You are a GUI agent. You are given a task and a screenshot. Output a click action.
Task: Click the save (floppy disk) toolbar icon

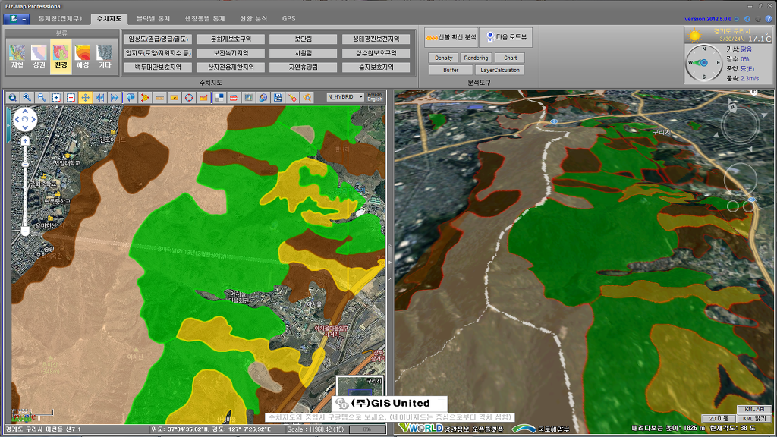click(x=277, y=97)
